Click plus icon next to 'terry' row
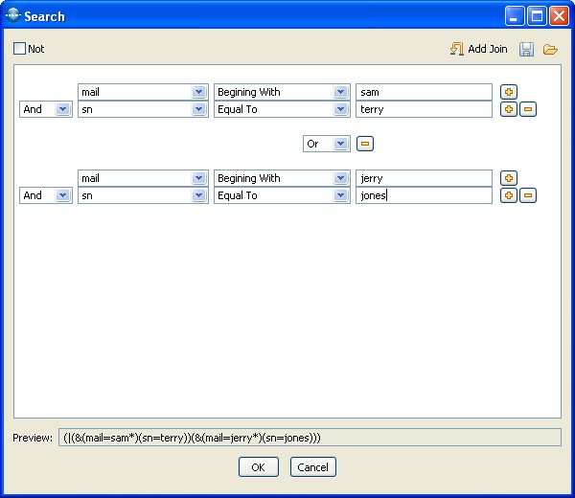 (509, 109)
